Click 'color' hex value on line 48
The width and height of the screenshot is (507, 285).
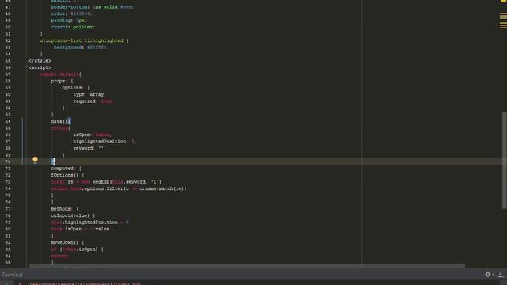coord(81,13)
